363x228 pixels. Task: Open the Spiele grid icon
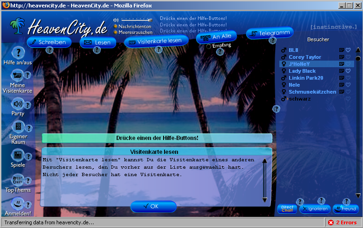[18, 155]
